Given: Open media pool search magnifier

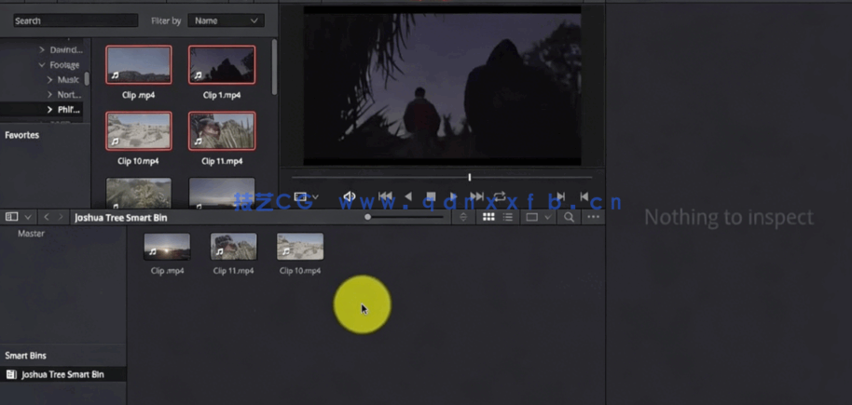Looking at the screenshot, I should [x=569, y=217].
